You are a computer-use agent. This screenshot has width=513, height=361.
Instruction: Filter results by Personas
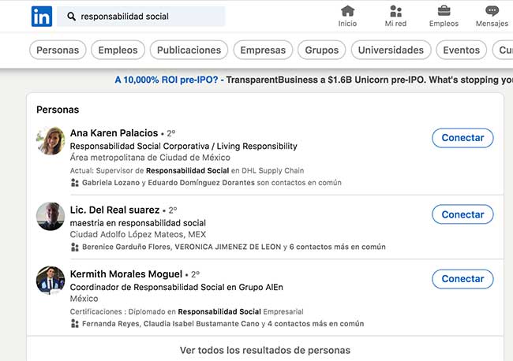point(58,50)
